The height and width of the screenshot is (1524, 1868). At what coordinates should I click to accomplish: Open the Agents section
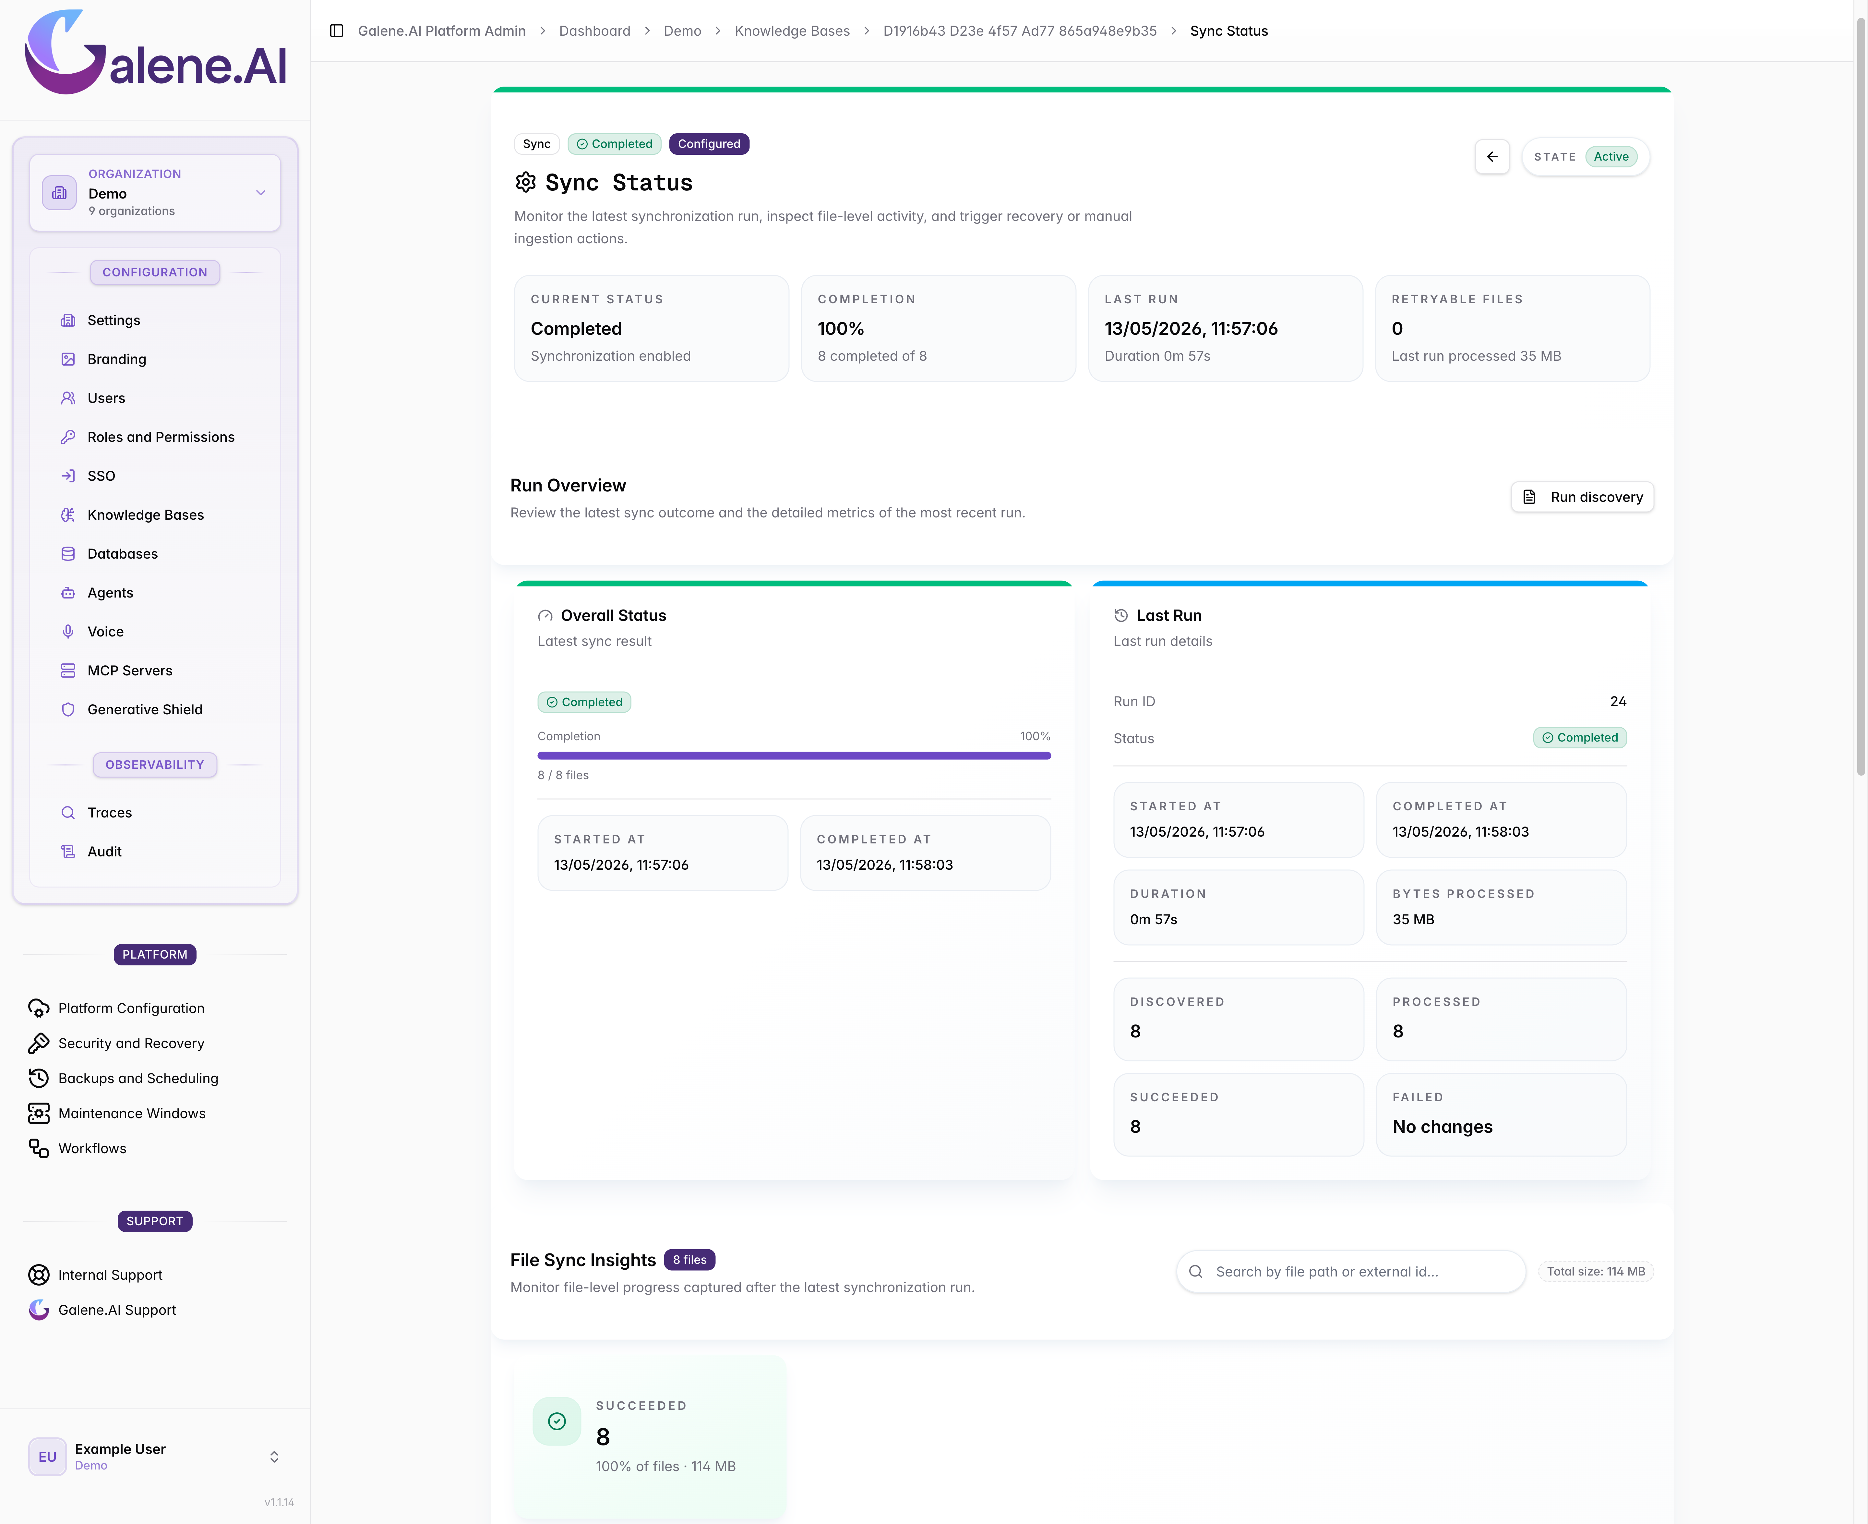pyautogui.click(x=110, y=593)
